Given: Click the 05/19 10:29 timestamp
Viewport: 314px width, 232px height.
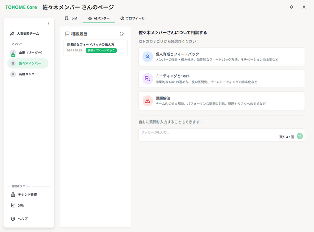Looking at the screenshot, I should coord(74,50).
